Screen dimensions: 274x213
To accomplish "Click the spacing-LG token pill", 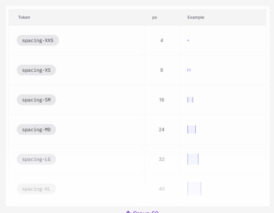I will coord(36,159).
